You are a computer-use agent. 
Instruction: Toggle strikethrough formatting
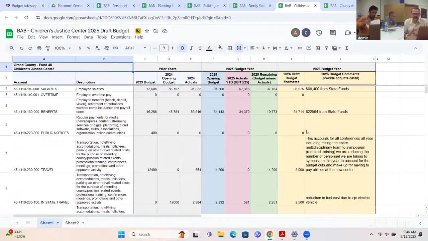click(200, 48)
